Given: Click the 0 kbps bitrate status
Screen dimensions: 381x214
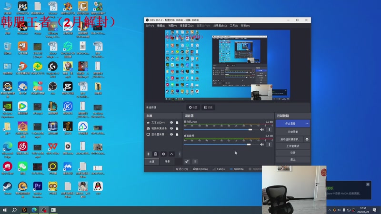Looking at the screenshot, I should tap(219, 169).
